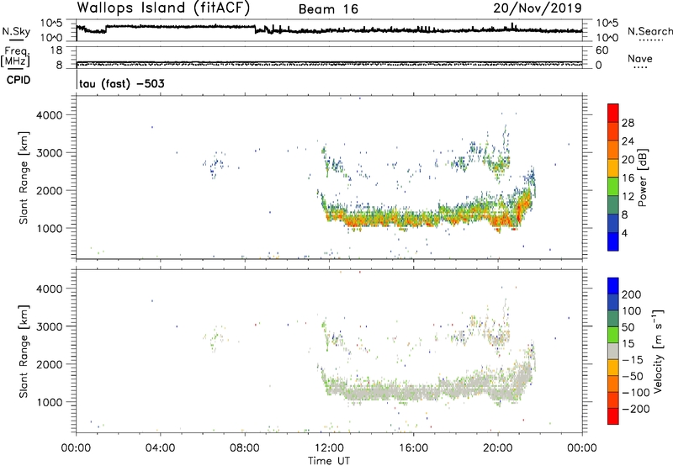
Task: Click the '16:00' time axis label
Action: click(413, 448)
